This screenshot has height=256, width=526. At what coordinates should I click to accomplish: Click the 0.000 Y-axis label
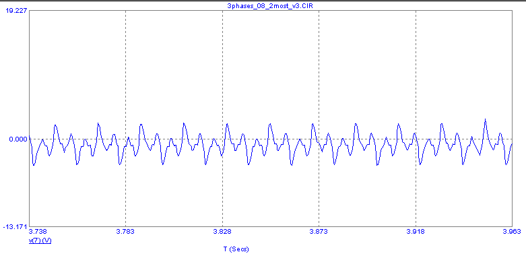pyautogui.click(x=18, y=139)
